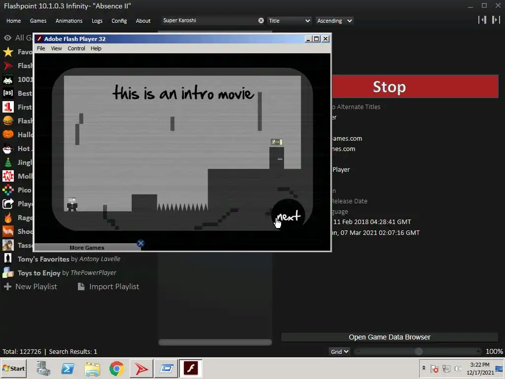
Task: Click the horizontal scrollbar under game list
Action: tap(215, 342)
